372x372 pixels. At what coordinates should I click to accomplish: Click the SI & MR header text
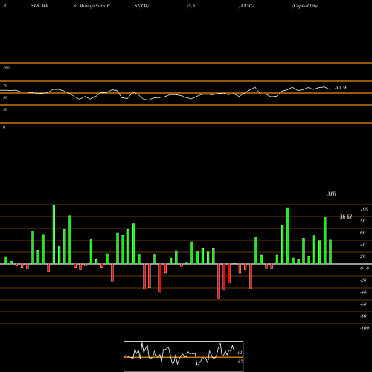tap(39, 6)
